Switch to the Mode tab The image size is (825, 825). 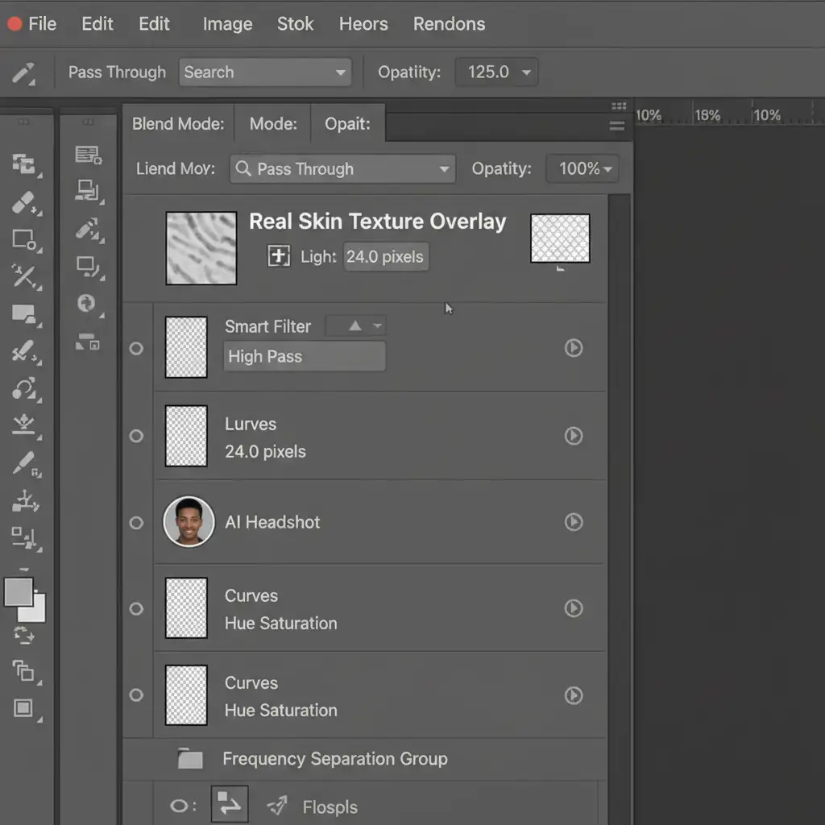[x=273, y=124]
